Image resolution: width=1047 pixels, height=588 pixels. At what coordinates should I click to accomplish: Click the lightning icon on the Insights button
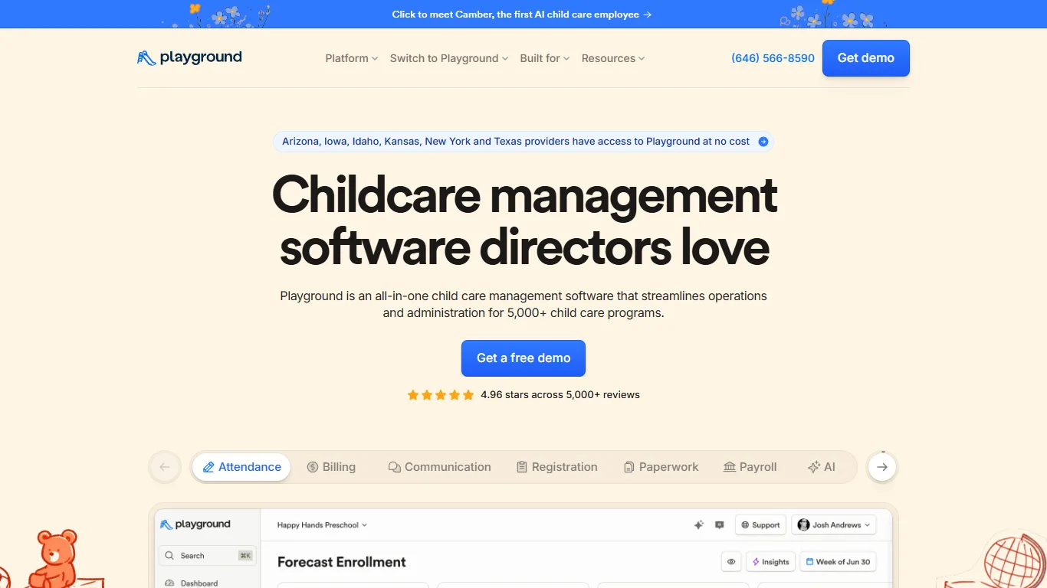point(755,562)
